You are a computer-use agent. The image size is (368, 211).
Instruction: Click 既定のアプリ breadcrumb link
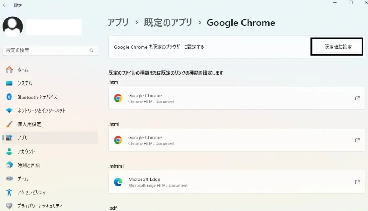pyautogui.click(x=168, y=23)
